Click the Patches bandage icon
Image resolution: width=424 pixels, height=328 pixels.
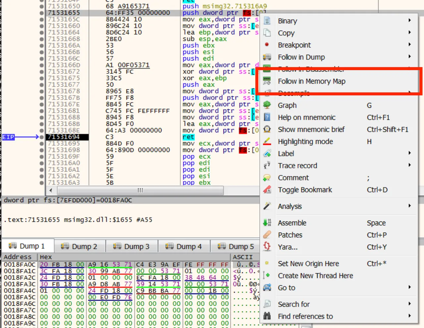coord(267,235)
